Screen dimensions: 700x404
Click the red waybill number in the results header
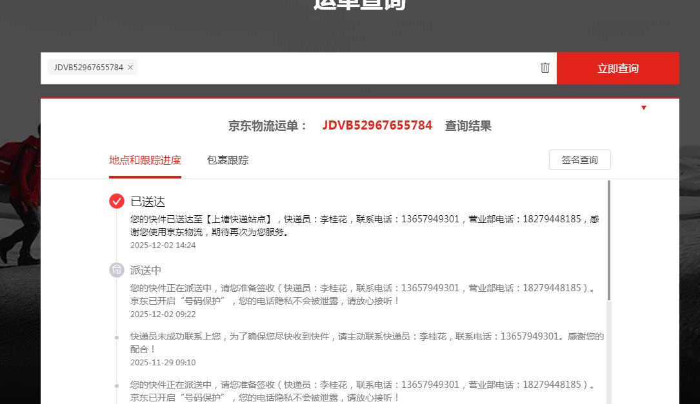377,126
